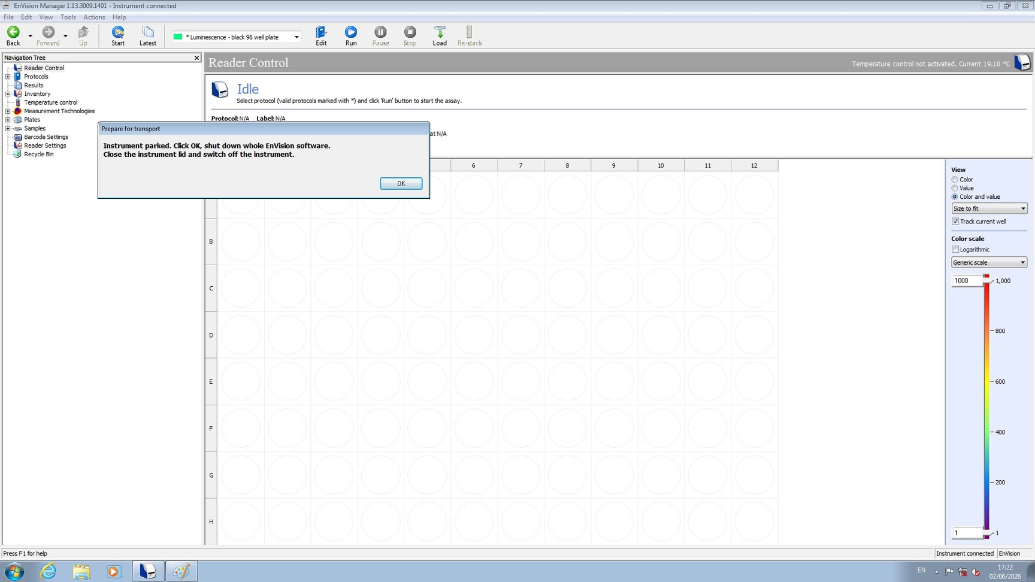The width and height of the screenshot is (1035, 582).
Task: Click the green Back arrow icon
Action: click(x=13, y=32)
